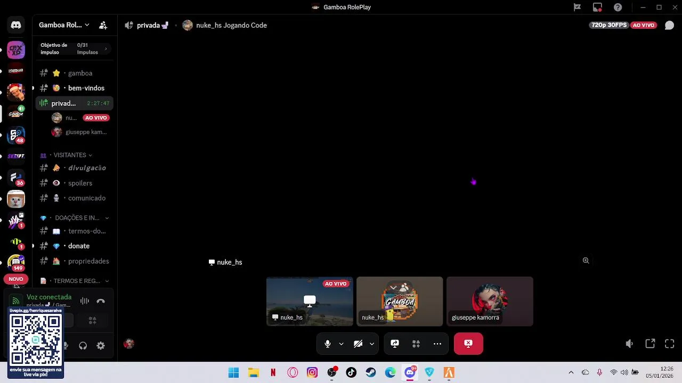Open OBS Studio from taskbar
Screen dimensions: 682x383
331,372
